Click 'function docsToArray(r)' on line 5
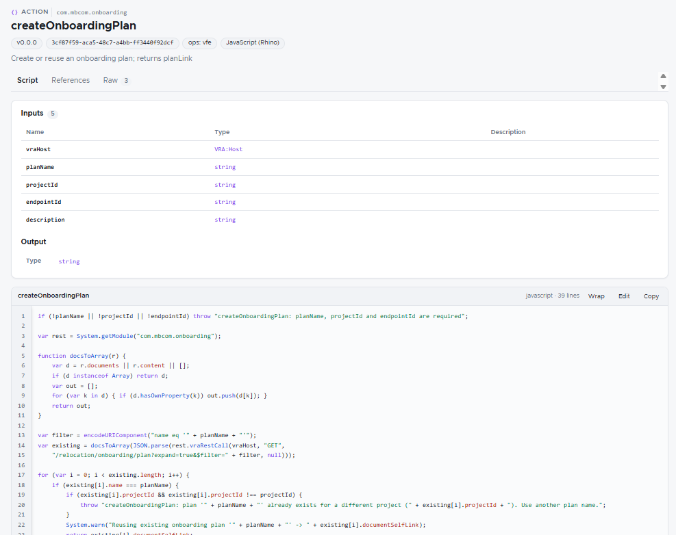The width and height of the screenshot is (676, 535). [82, 356]
